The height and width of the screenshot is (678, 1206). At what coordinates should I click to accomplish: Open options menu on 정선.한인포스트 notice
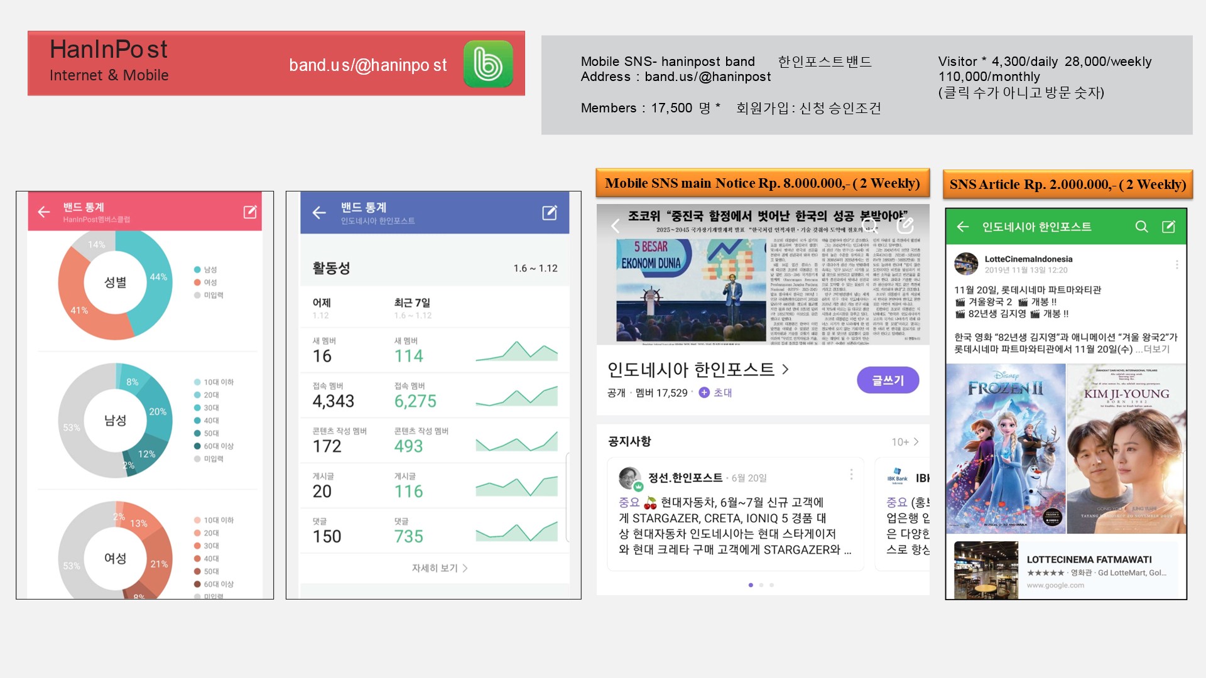tap(851, 474)
